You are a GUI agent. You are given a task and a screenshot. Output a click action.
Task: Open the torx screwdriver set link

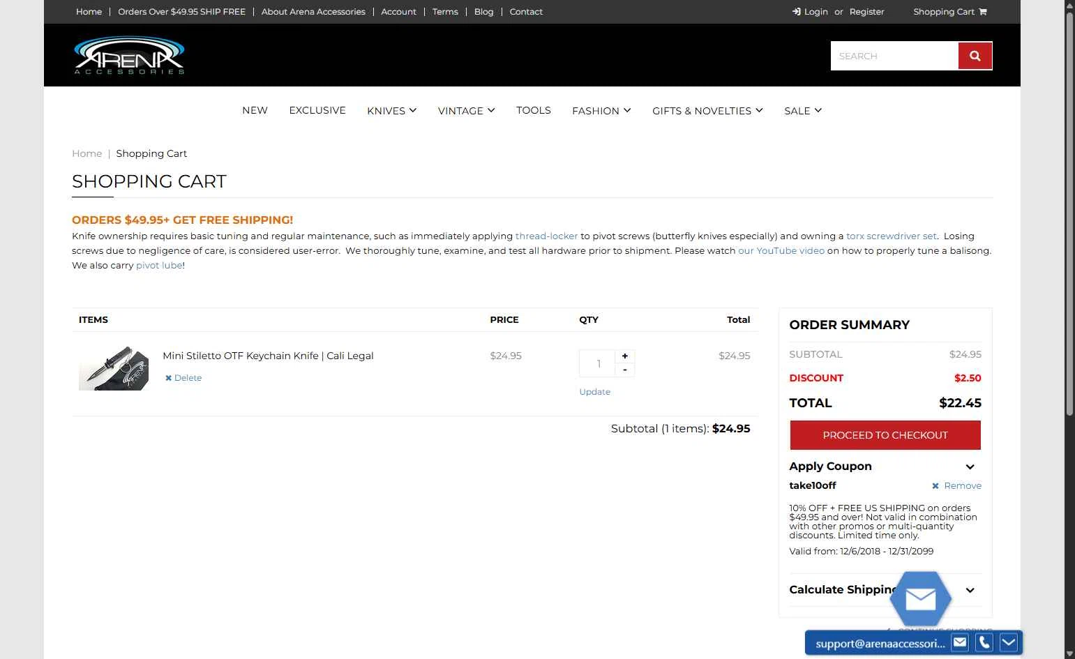pos(892,236)
